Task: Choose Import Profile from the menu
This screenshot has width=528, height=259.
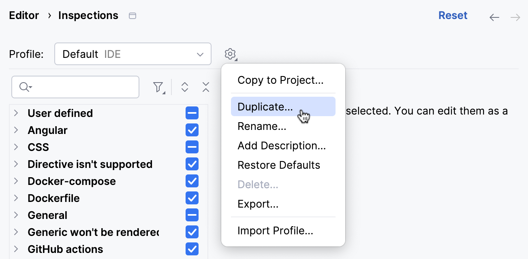Action: pos(275,230)
